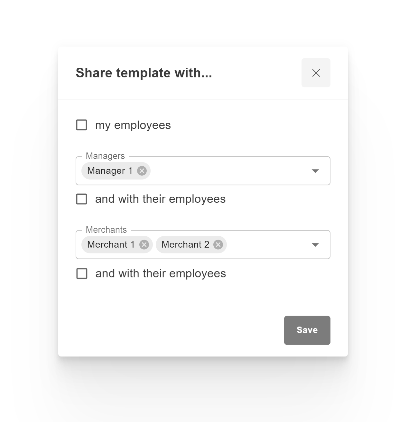Focus the Merchants field's empty area
The width and height of the screenshot is (399, 422).
(x=267, y=245)
